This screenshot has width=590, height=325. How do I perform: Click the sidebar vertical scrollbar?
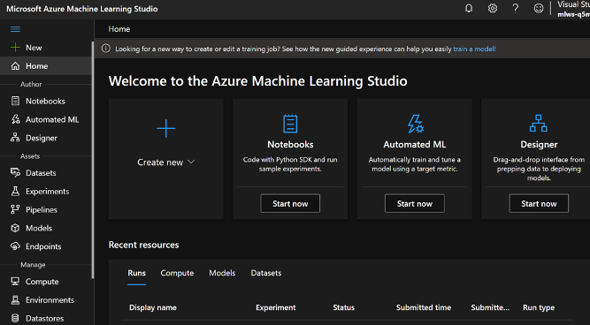(x=93, y=160)
